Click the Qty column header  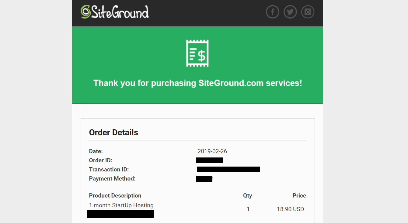(248, 195)
